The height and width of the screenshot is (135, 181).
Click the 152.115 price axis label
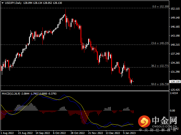point(175,9)
